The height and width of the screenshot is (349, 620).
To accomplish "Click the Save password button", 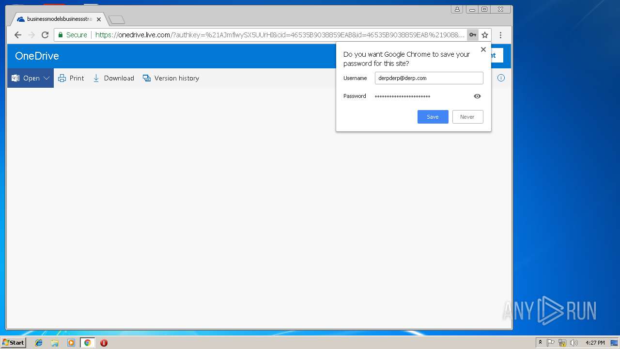I will pos(433,117).
